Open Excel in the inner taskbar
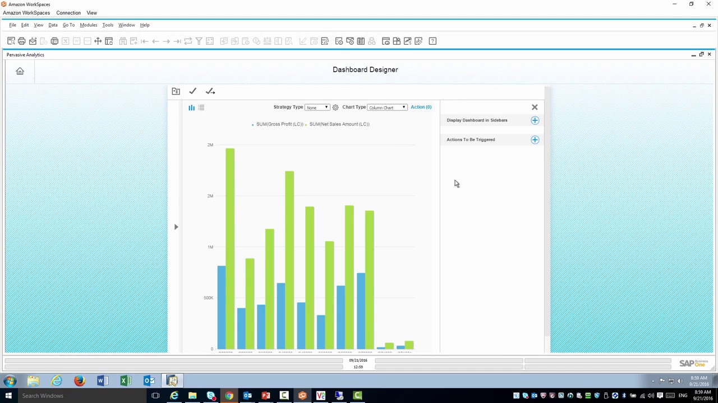Screen dimensions: 718x403 [x=126, y=381]
